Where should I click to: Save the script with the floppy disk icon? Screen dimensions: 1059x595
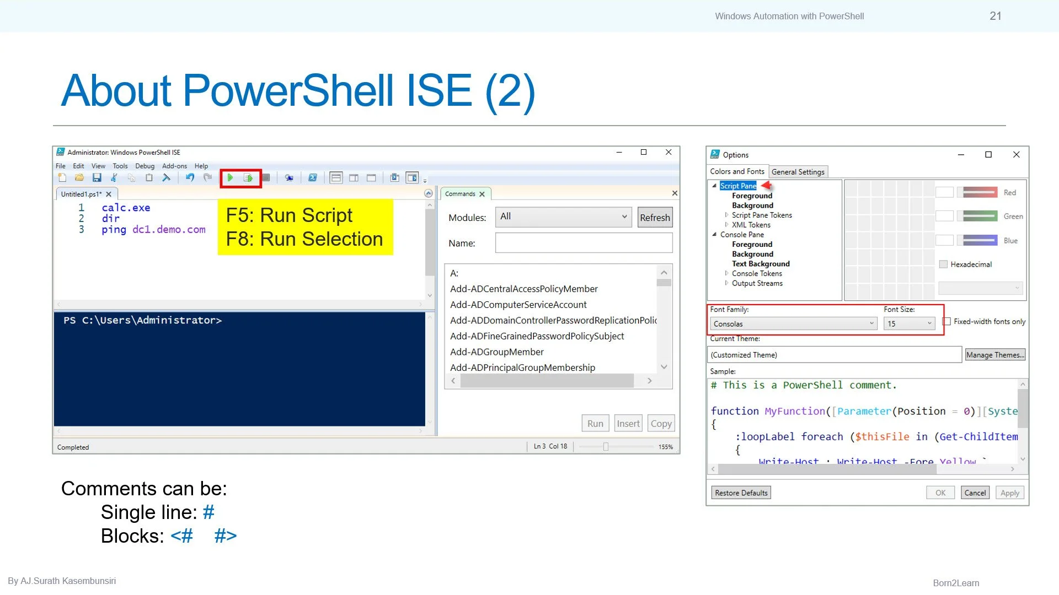point(97,177)
